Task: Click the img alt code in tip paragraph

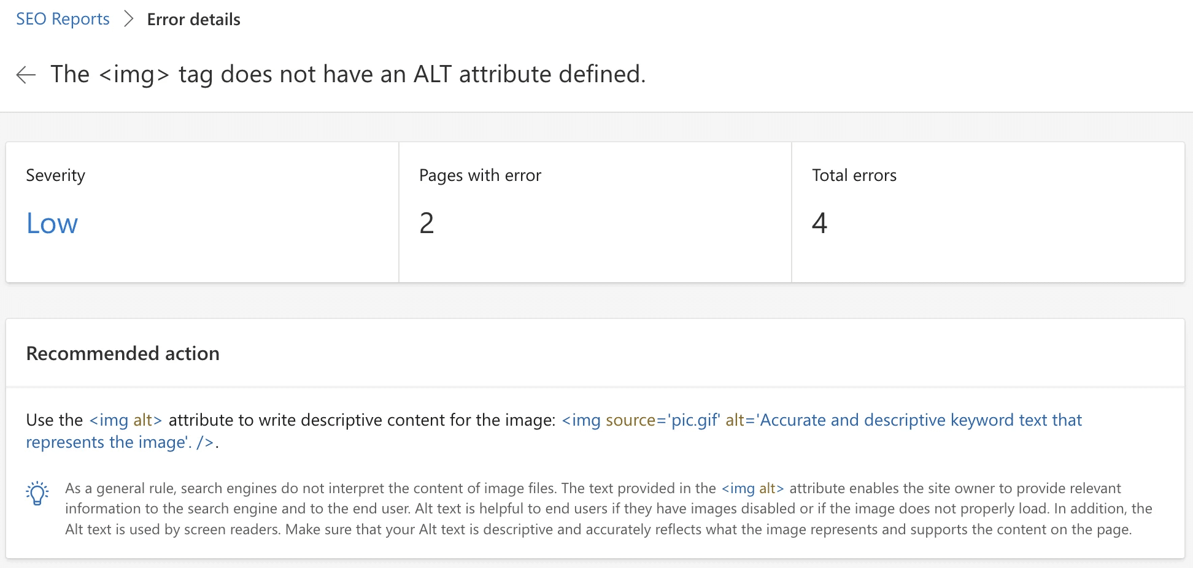Action: [753, 488]
